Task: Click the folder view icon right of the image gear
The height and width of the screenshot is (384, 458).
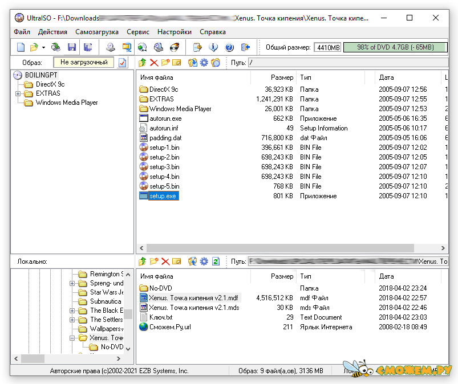Action: point(216,63)
